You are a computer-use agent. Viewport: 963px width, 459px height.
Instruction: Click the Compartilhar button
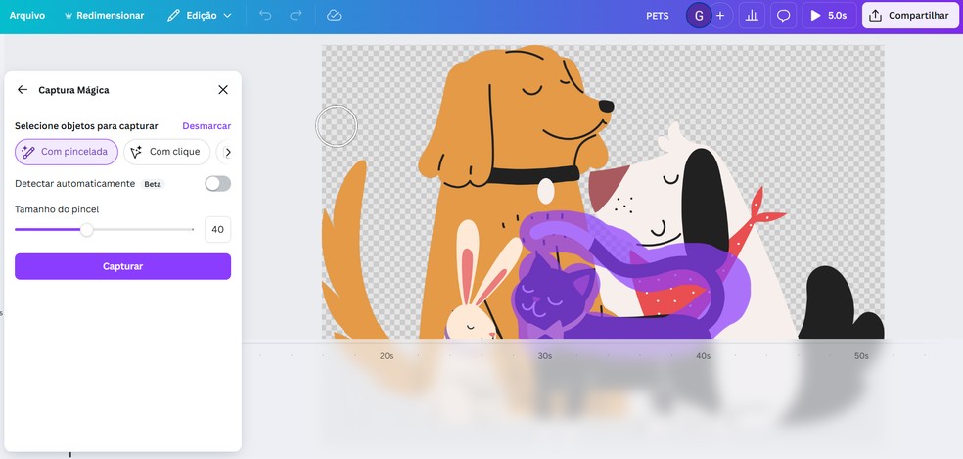pyautogui.click(x=910, y=16)
